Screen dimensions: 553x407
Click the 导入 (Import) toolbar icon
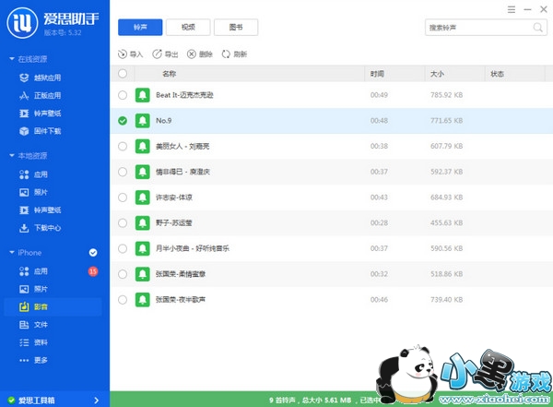tap(124, 54)
